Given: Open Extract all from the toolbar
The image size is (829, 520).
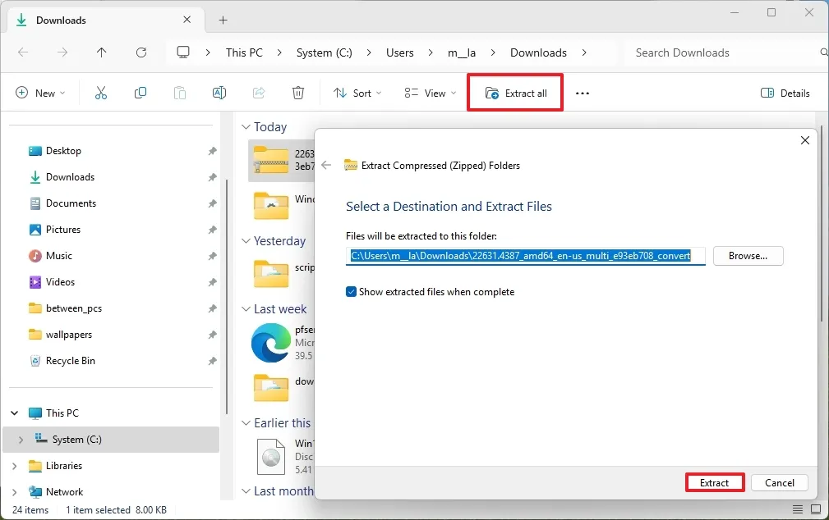Looking at the screenshot, I should (x=515, y=93).
